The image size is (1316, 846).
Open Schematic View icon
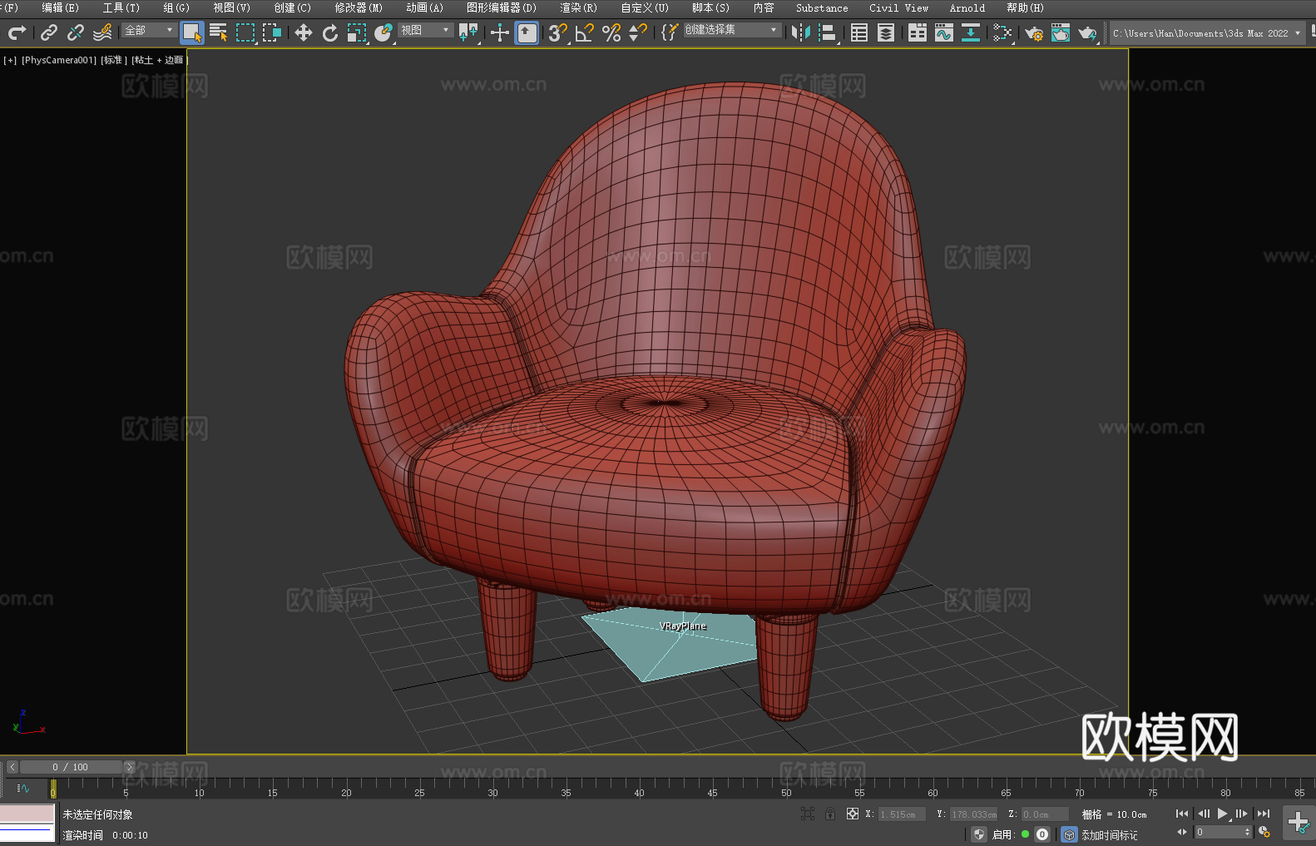click(x=1003, y=32)
